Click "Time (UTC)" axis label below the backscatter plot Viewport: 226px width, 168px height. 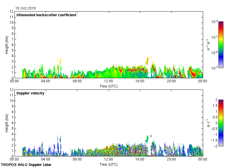point(109,86)
